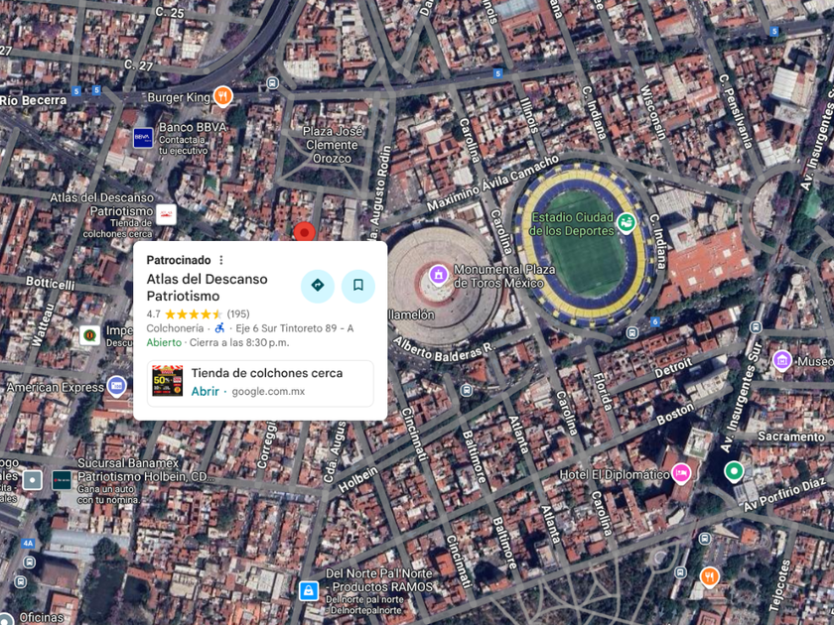The height and width of the screenshot is (625, 834).
Task: Click the Sucursal Banamex logo marker
Action: click(x=62, y=480)
